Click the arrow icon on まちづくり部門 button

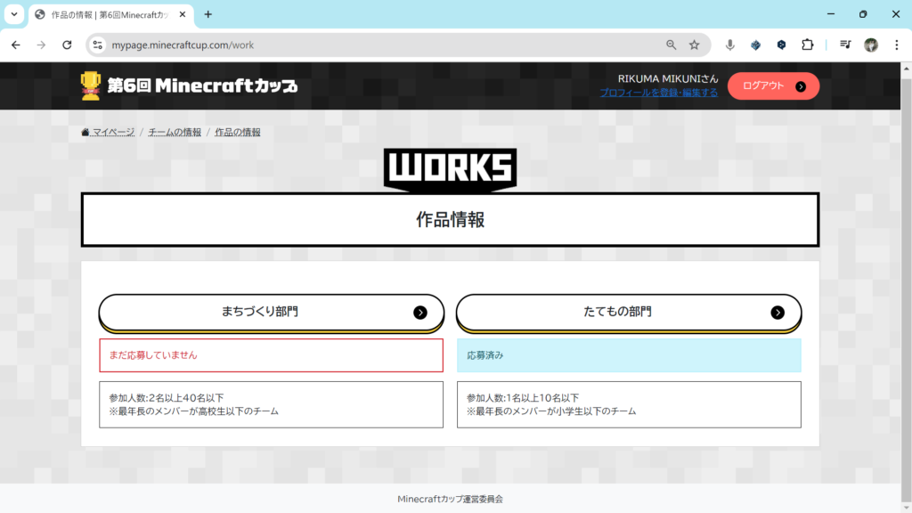click(x=420, y=313)
